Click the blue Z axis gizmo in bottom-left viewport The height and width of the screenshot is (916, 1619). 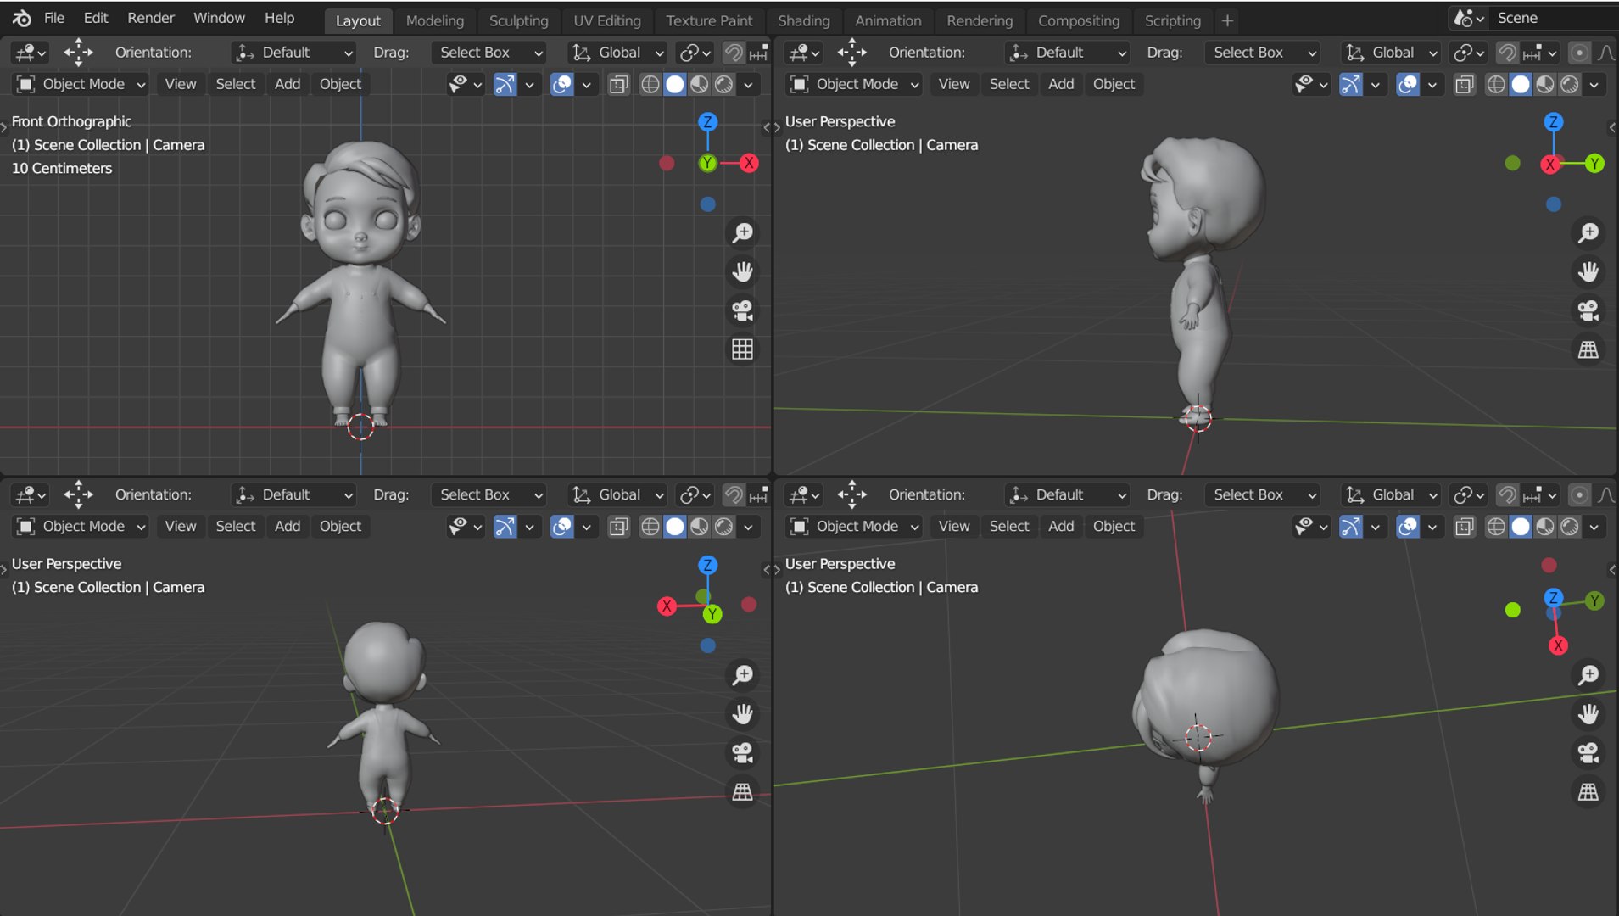click(707, 565)
